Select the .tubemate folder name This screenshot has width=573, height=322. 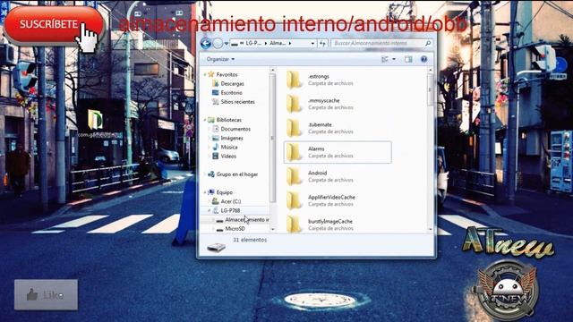click(321, 125)
